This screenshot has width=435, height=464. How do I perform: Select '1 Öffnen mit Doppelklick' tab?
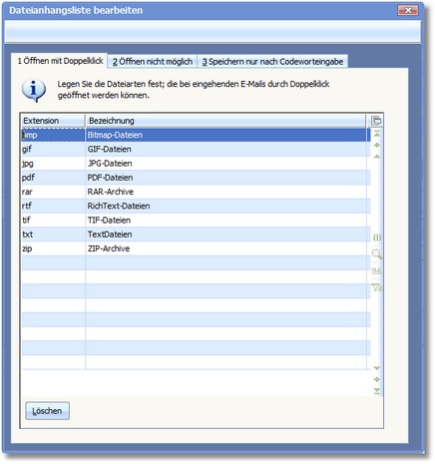click(x=60, y=61)
